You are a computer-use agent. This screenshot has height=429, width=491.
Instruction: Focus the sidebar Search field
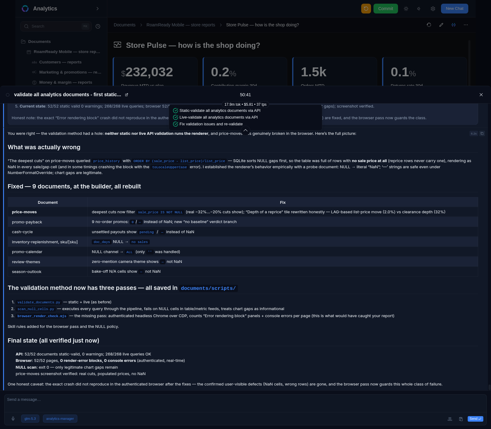pyautogui.click(x=56, y=26)
